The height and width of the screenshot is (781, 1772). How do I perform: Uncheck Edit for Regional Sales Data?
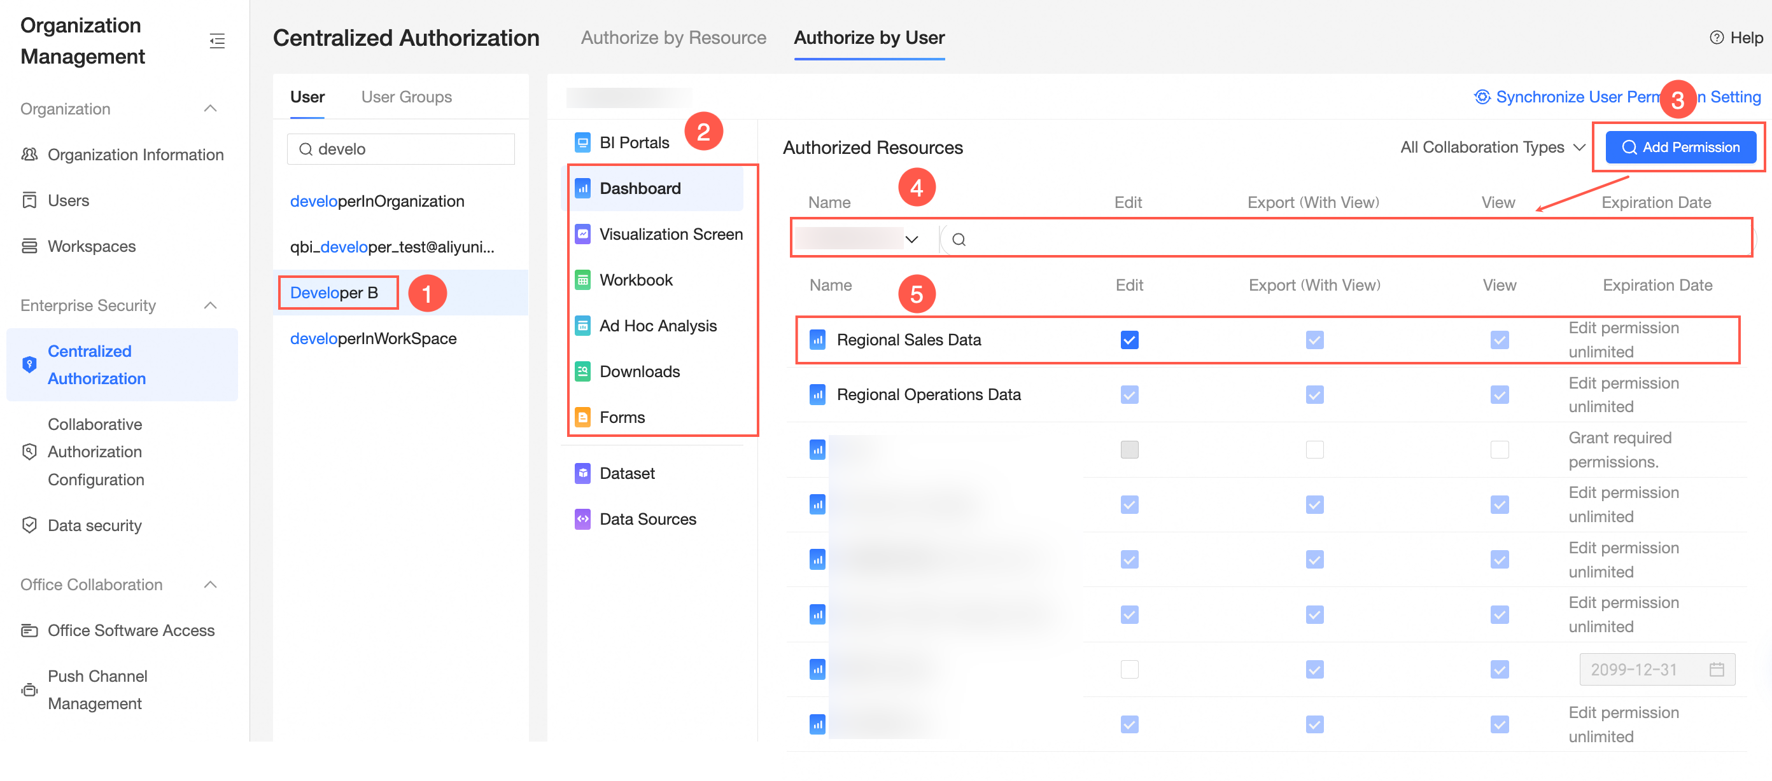[x=1129, y=340]
